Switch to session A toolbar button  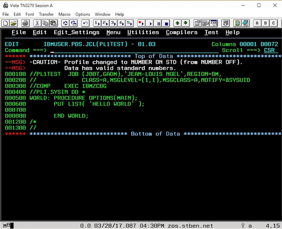point(257,23)
